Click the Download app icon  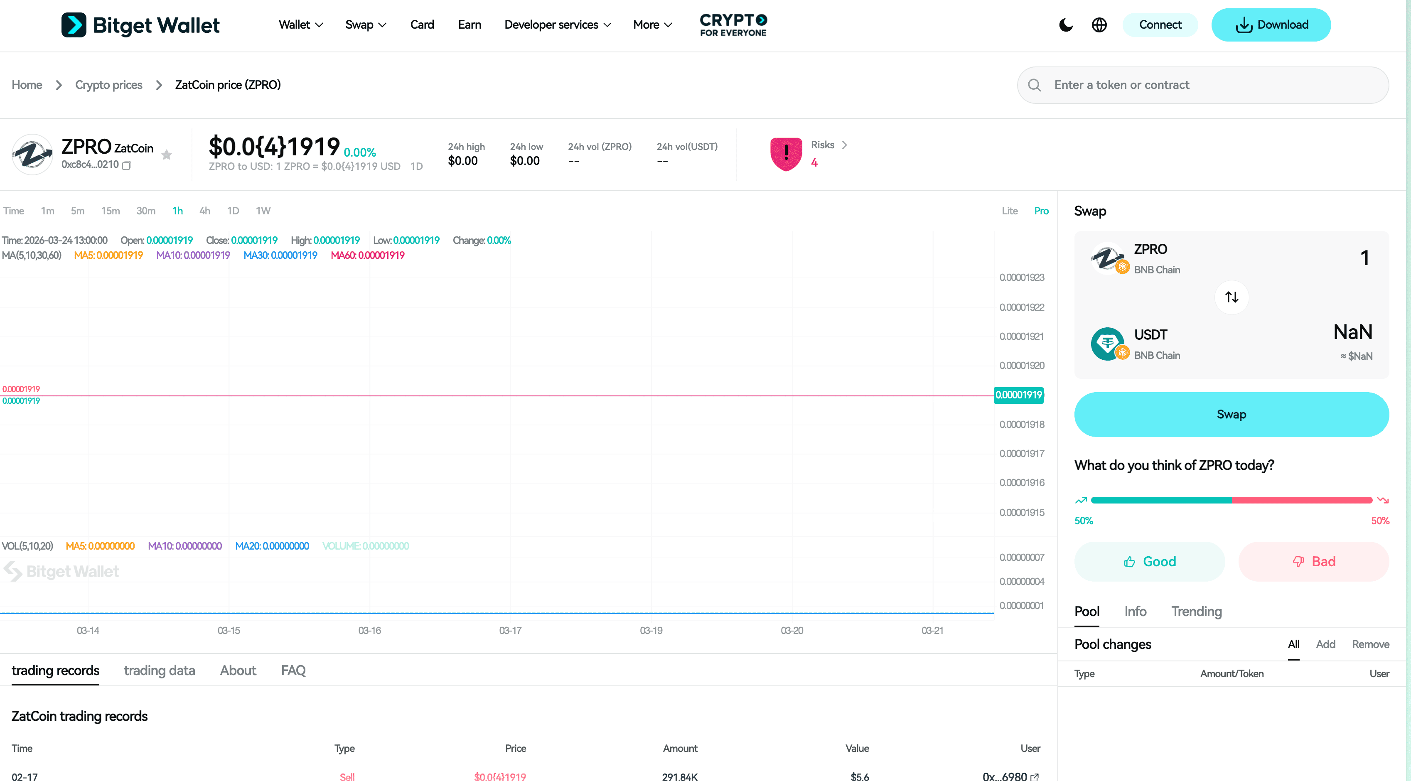[1244, 25]
